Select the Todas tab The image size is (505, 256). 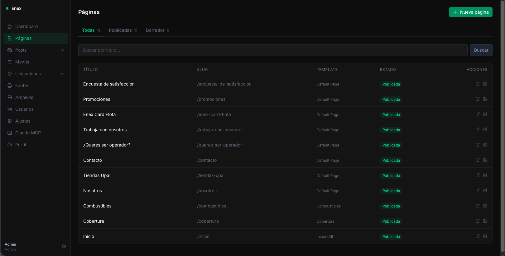pyautogui.click(x=91, y=30)
